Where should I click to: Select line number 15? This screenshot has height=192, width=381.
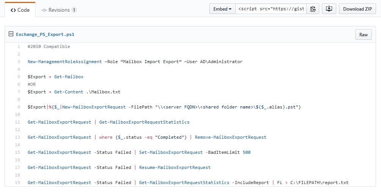tap(17, 152)
